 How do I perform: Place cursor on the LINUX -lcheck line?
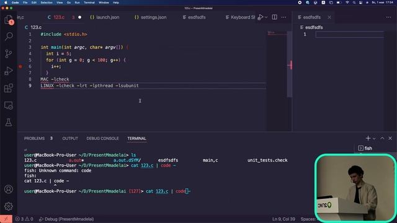coord(89,85)
